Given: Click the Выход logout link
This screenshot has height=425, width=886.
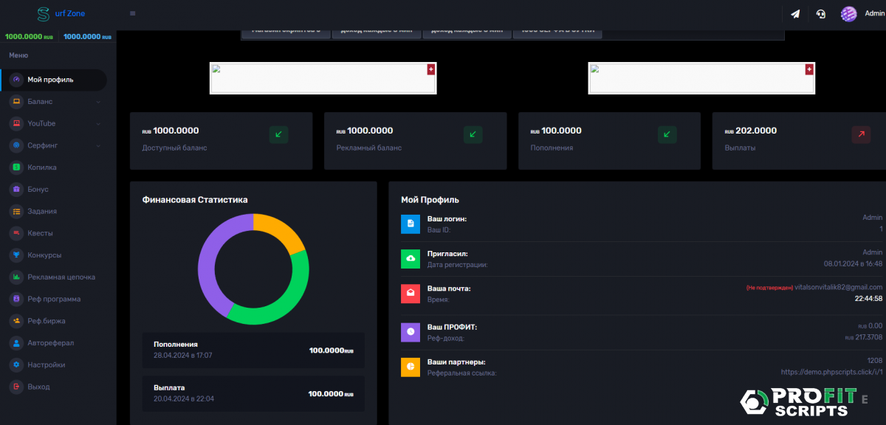Looking at the screenshot, I should tap(38, 387).
